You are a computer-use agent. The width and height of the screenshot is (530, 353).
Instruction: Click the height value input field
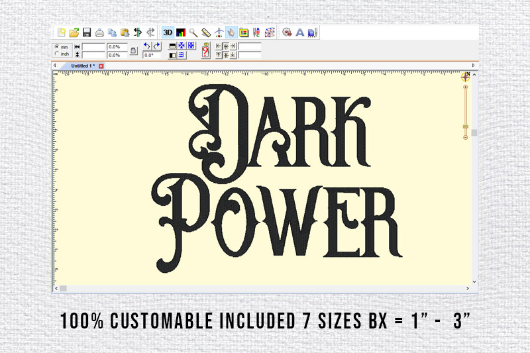(93, 55)
